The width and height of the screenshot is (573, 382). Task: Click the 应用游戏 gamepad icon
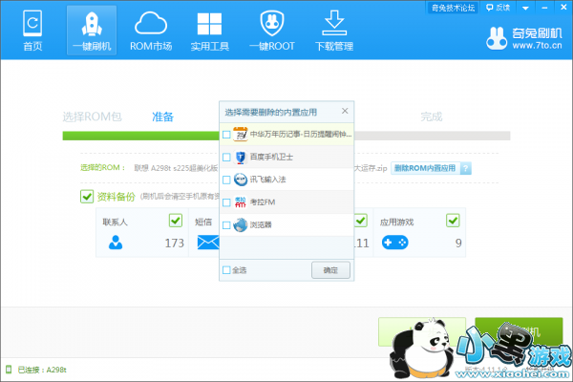pos(395,243)
